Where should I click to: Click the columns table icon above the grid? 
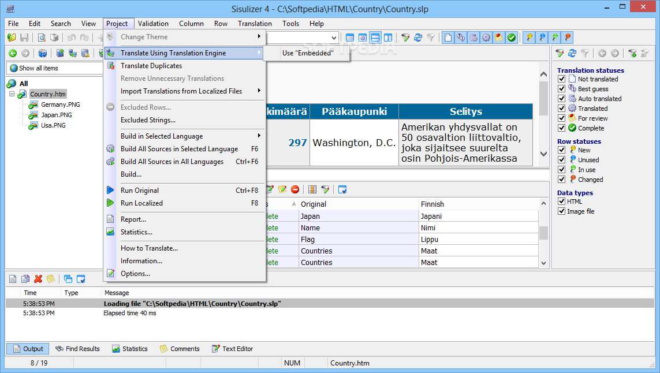tap(312, 189)
